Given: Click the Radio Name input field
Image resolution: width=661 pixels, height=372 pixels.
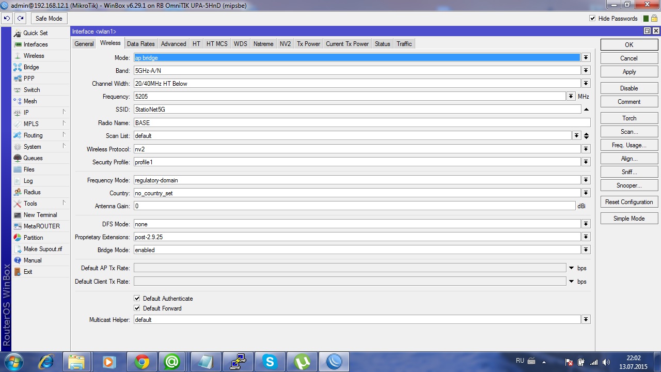Looking at the screenshot, I should coord(362,123).
